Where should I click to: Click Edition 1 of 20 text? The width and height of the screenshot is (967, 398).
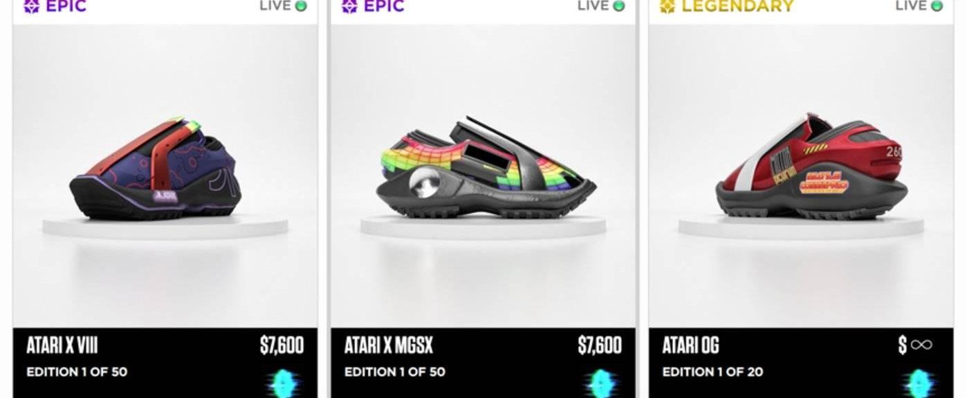712,372
